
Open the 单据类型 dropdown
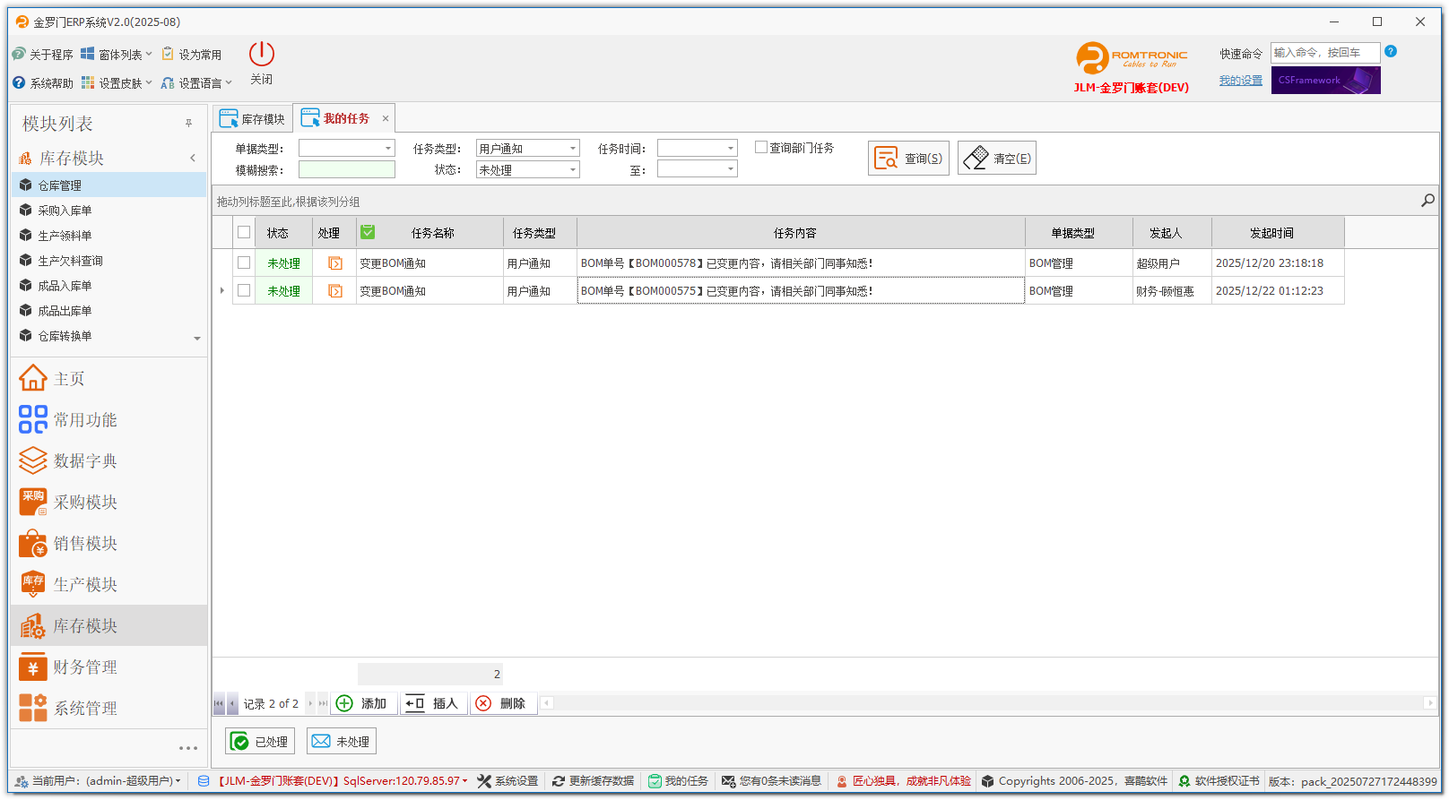click(x=388, y=149)
